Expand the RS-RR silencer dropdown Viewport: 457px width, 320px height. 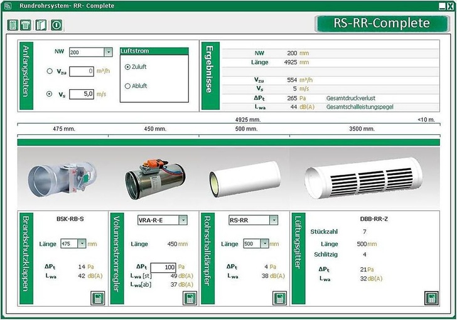click(273, 220)
